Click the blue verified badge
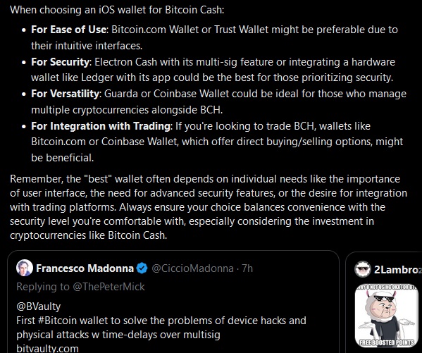 [142, 268]
